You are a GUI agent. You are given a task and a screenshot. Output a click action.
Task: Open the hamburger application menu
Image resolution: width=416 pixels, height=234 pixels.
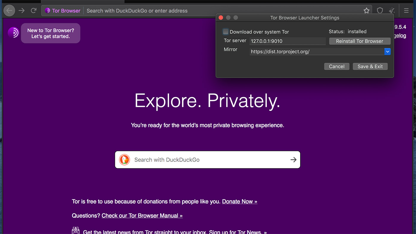[406, 11]
